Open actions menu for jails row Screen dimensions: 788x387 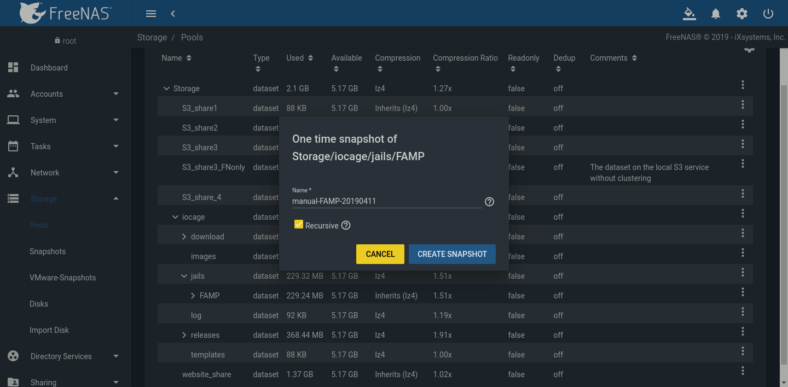point(743,272)
